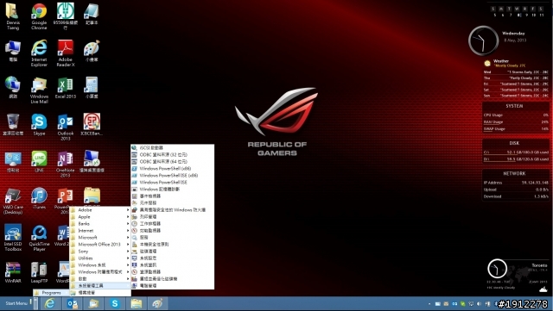Click Skype icon in the taskbar
Image resolution: width=553 pixels, height=311 pixels.
click(x=115, y=303)
